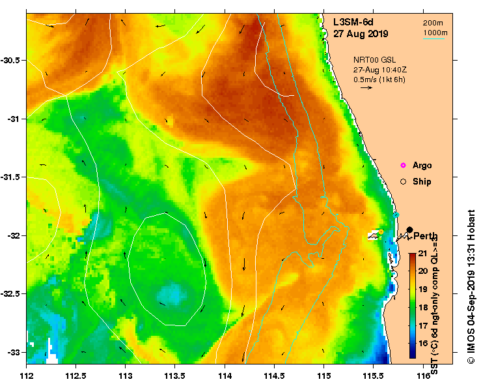Click the '113' longitude axis label
The image size is (481, 386).
[x=126, y=376]
